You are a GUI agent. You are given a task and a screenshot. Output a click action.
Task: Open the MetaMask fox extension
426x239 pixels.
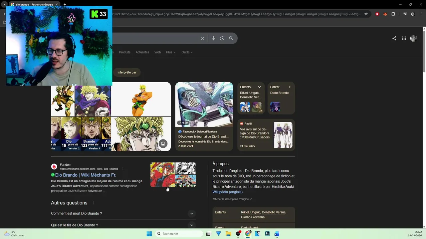point(385,14)
